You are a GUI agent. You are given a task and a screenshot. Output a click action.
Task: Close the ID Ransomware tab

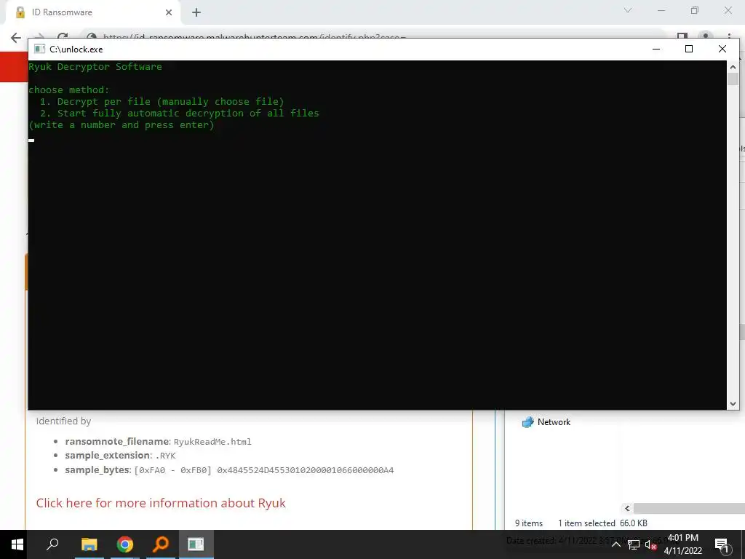169,13
